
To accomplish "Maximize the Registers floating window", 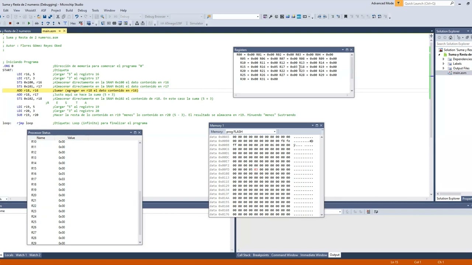I will point(347,50).
